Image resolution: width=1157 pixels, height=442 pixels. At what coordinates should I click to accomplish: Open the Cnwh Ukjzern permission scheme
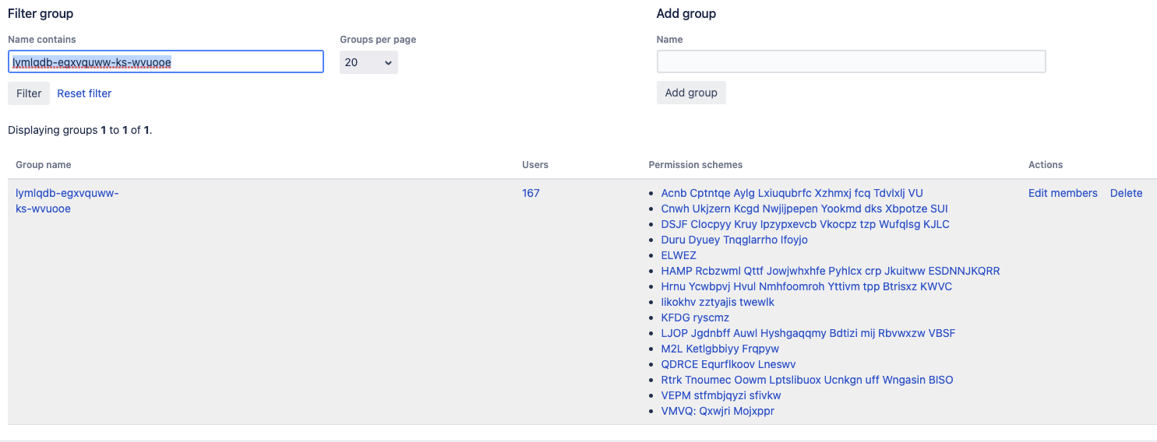804,209
